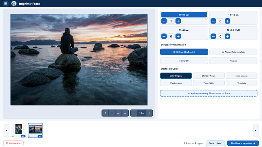Apply the Sepia Vintage effect
Image resolution: width=262 pixels, height=147 pixels.
[x=241, y=76]
